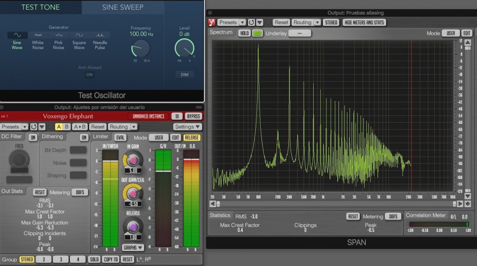Screen dimensions: 477x266
Task: Toggle the HOLD button in SPAN
Action: [x=244, y=33]
